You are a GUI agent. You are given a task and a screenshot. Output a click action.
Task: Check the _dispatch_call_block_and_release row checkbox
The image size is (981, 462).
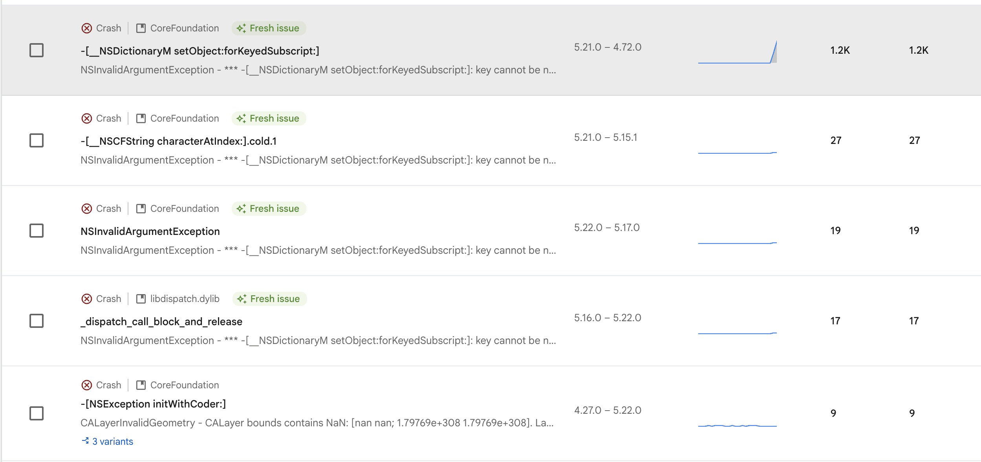pos(37,321)
